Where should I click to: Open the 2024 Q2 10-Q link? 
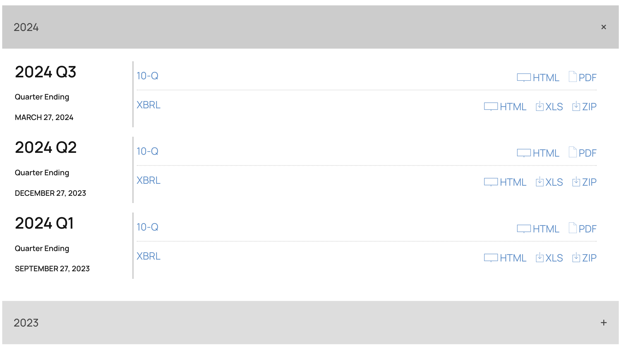[147, 151]
